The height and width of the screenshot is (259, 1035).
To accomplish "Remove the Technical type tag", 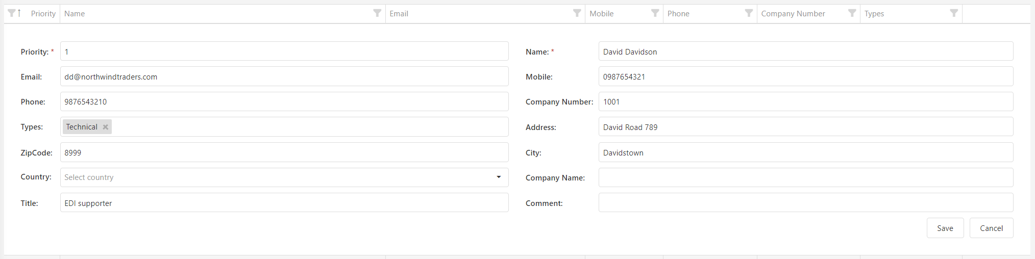I will pos(106,127).
